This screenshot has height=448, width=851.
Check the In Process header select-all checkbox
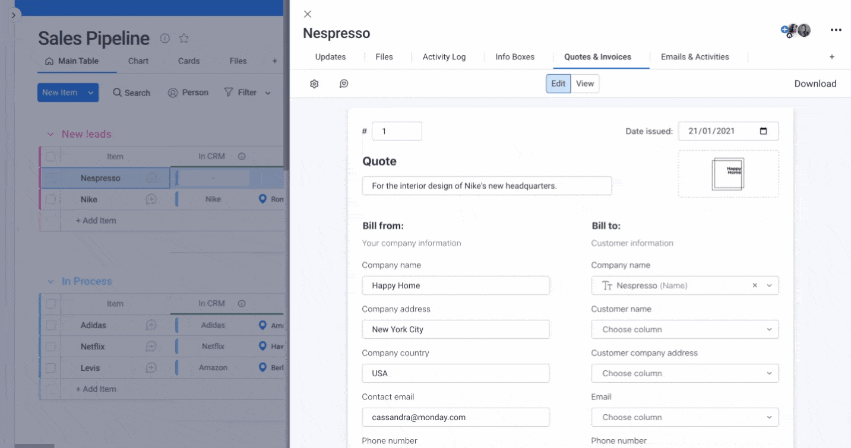[x=50, y=304]
